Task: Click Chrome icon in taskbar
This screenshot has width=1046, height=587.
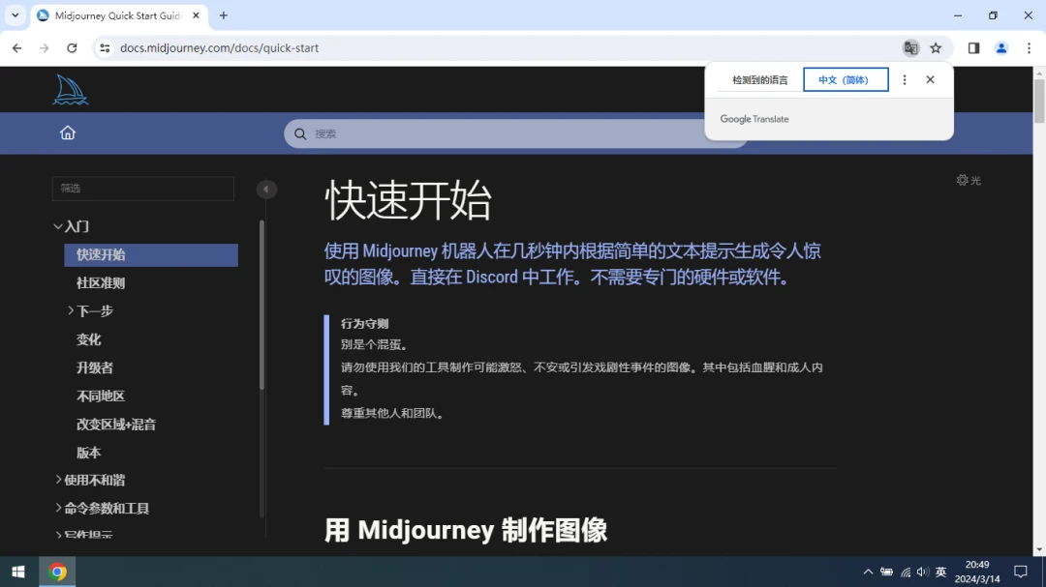Action: (57, 572)
